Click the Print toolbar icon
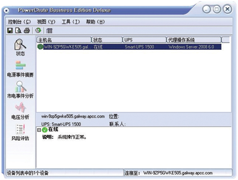The image size is (238, 180). coord(27,30)
